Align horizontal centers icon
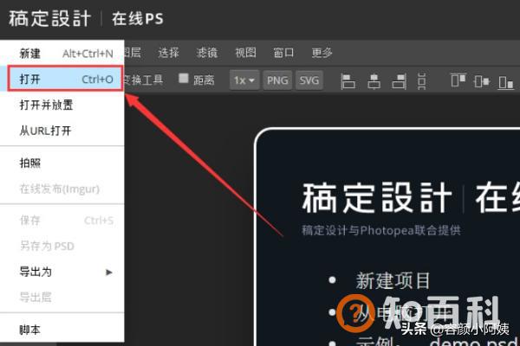 pos(374,81)
